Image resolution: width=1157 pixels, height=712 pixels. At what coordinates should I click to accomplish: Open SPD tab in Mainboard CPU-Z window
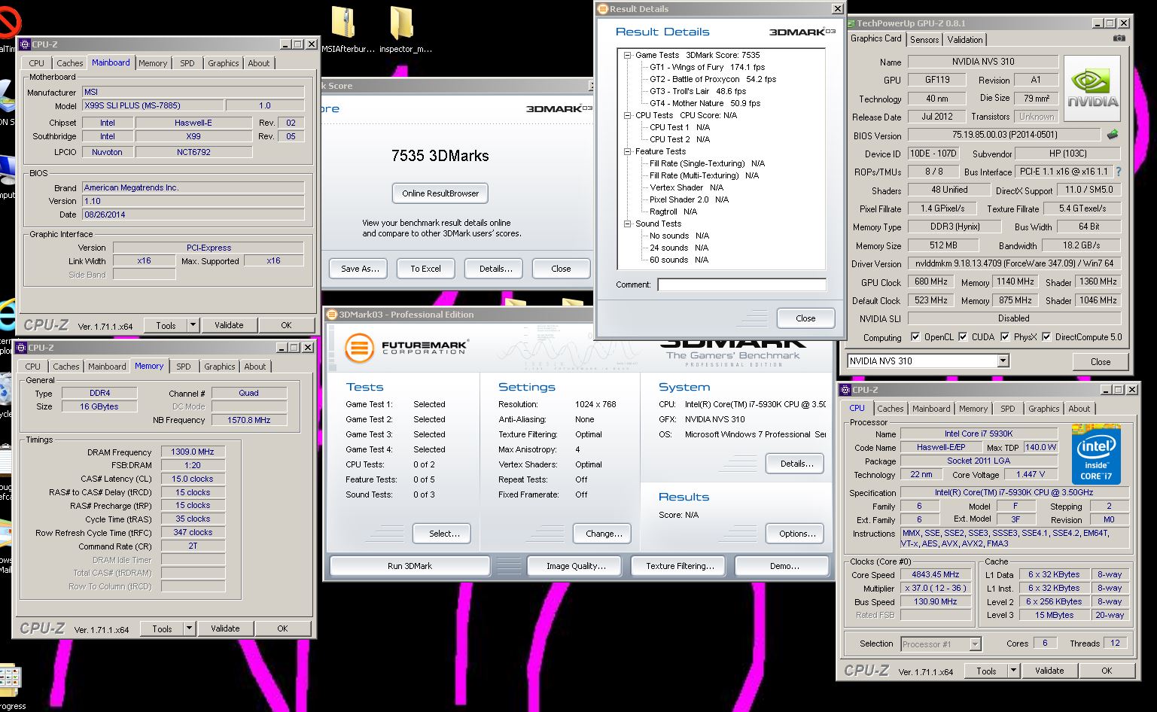pos(187,63)
